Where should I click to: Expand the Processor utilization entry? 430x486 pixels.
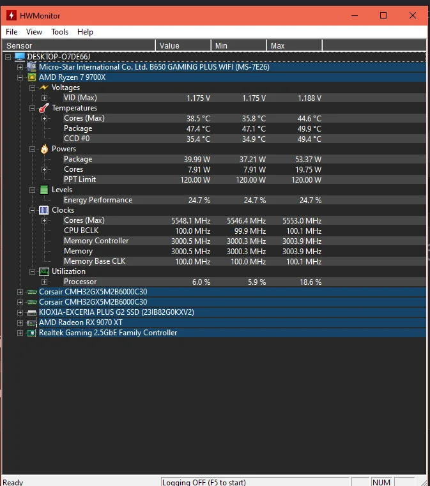pyautogui.click(x=44, y=282)
